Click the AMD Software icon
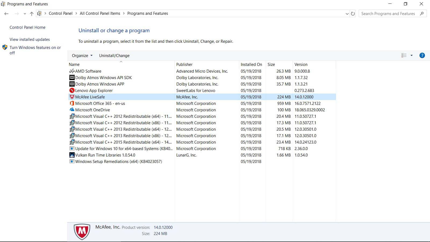Image resolution: width=430 pixels, height=242 pixels. coord(72,71)
